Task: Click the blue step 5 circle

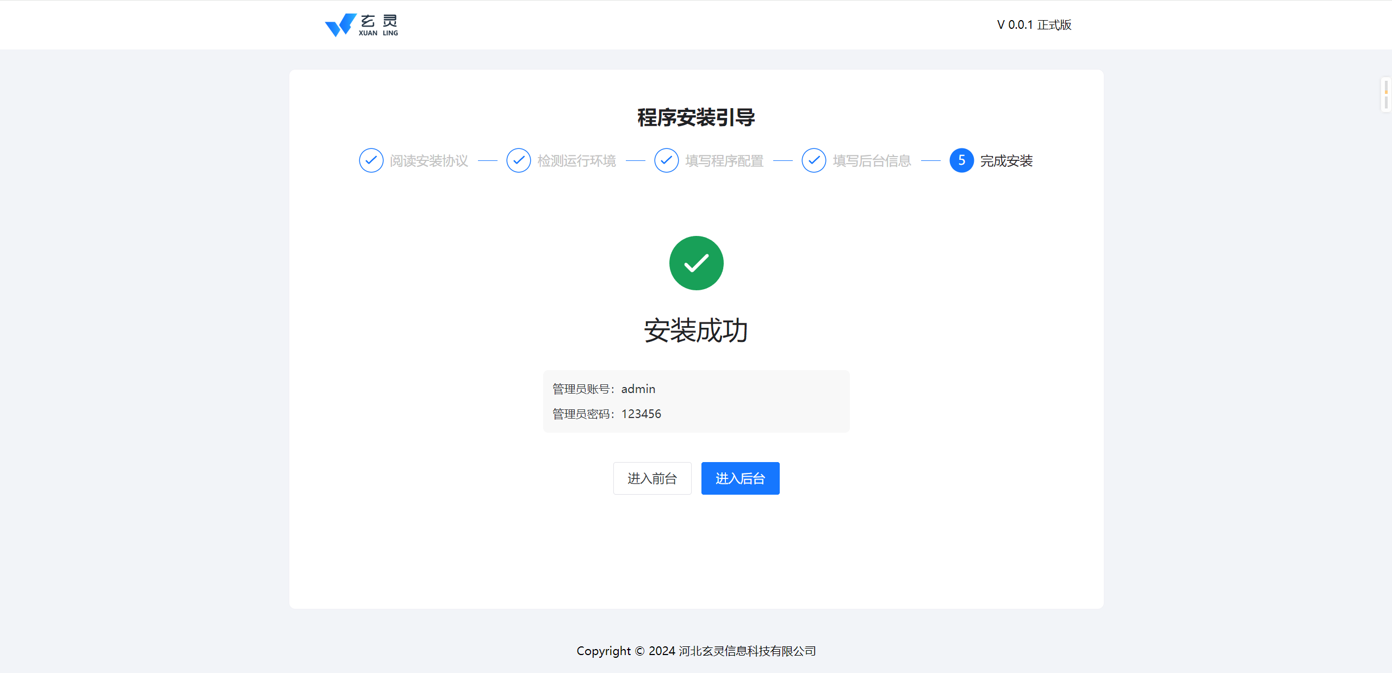Action: pyautogui.click(x=961, y=160)
